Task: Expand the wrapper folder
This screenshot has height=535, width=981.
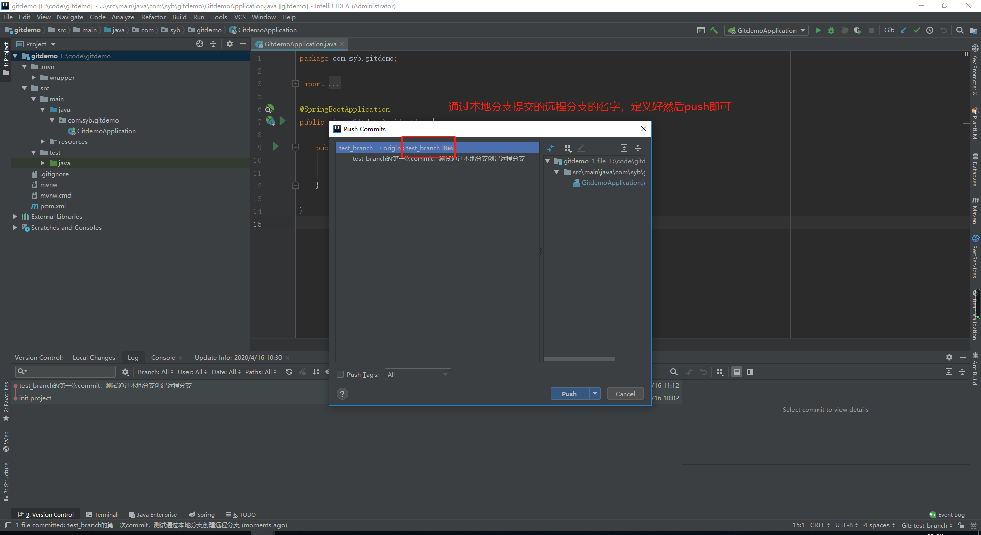Action: point(34,78)
